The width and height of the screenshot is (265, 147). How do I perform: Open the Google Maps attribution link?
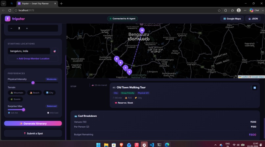point(258,77)
